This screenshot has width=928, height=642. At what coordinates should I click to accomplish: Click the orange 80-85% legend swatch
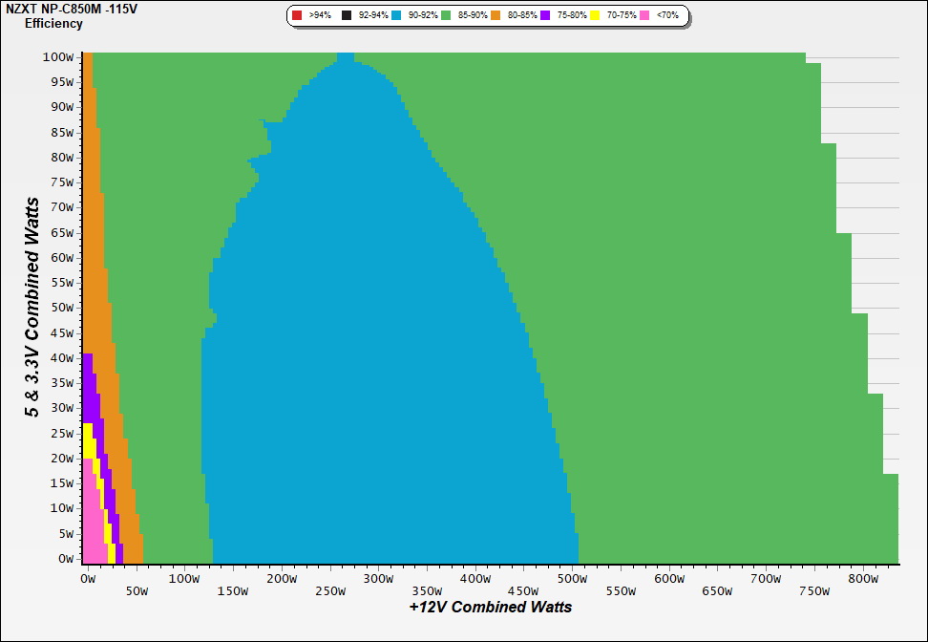coord(496,16)
